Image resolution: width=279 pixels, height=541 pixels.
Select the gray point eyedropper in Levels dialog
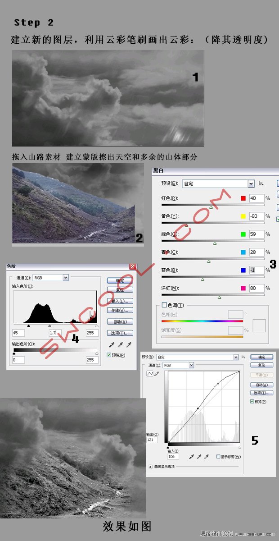(120, 345)
